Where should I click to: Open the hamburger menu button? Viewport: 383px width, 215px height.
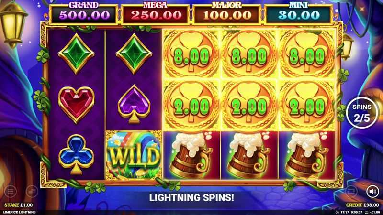[x=10, y=192]
